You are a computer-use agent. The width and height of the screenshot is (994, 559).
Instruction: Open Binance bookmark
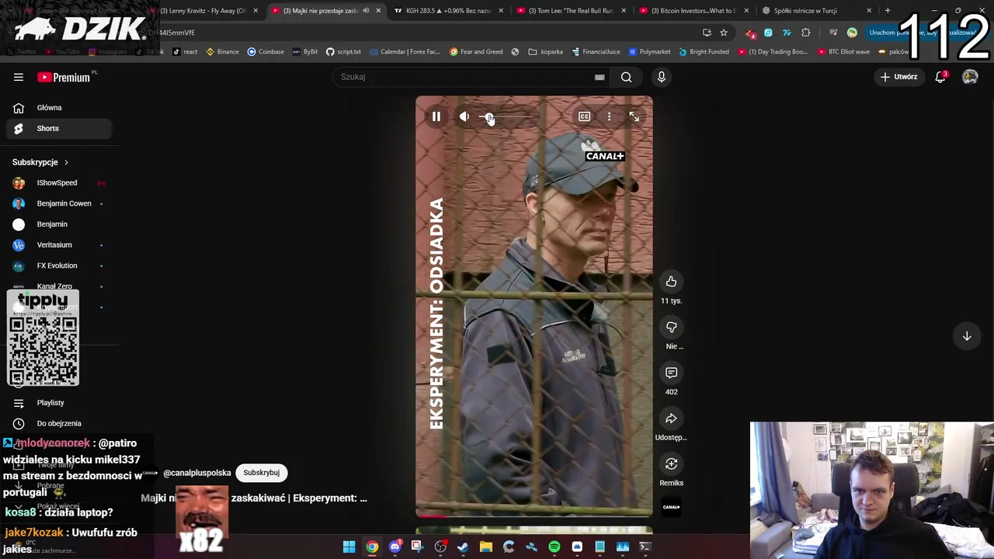pos(222,52)
